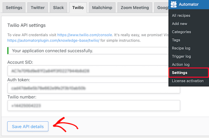Open the Settings tab

coord(14,8)
